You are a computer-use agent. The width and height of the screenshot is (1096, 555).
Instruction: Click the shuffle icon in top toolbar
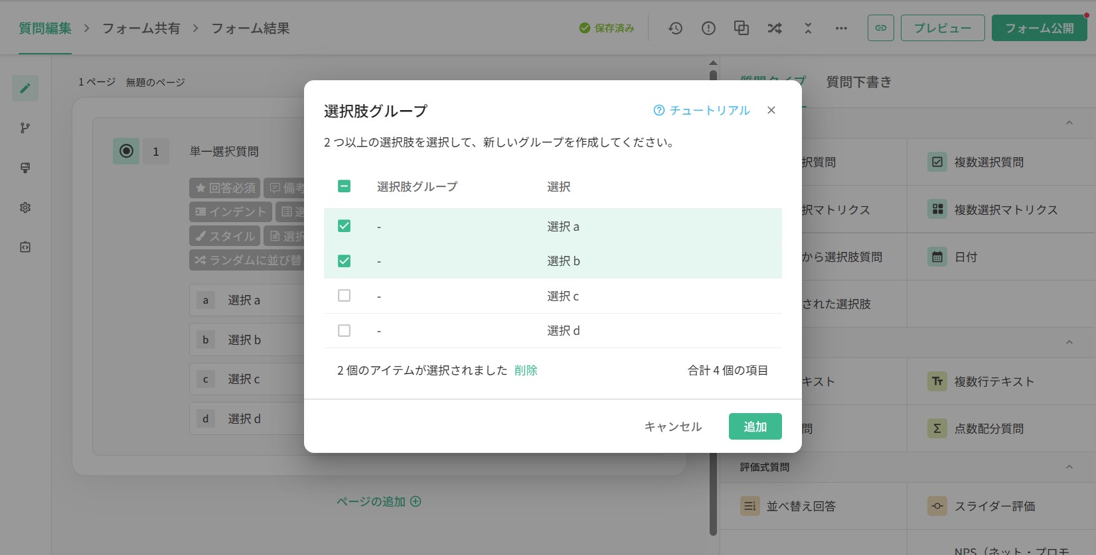tap(775, 28)
